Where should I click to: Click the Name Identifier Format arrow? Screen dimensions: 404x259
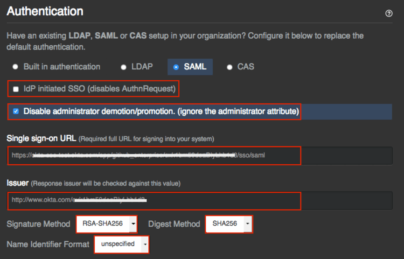tap(145, 244)
